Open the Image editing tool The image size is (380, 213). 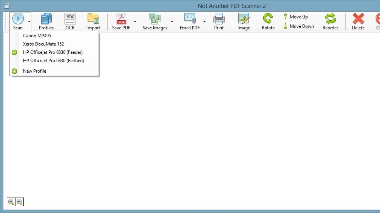[244, 21]
